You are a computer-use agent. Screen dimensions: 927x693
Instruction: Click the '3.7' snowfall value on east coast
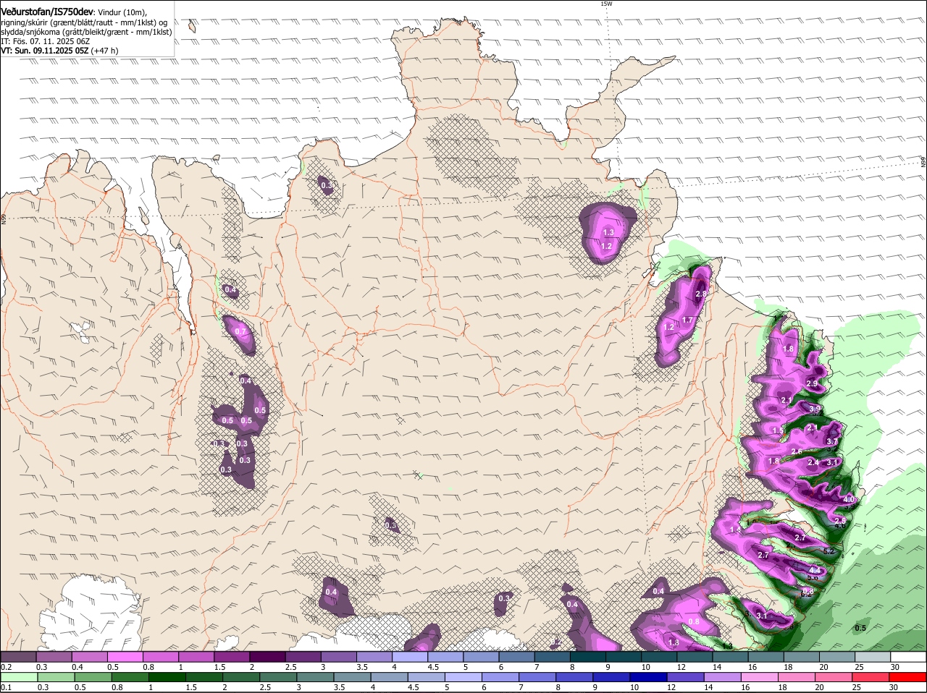coord(832,442)
